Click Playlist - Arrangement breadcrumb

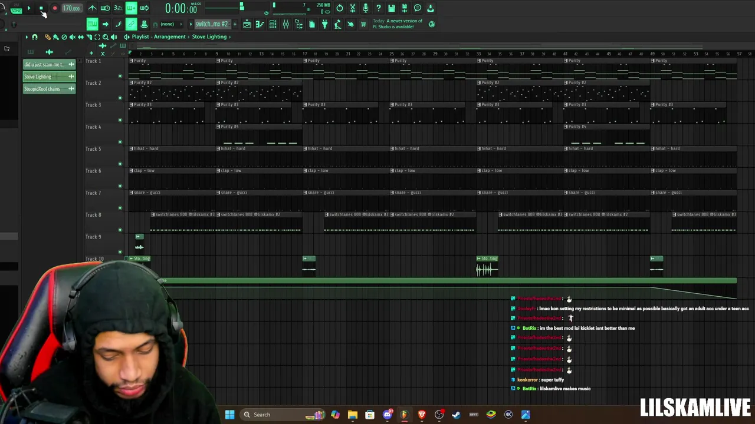(x=159, y=37)
